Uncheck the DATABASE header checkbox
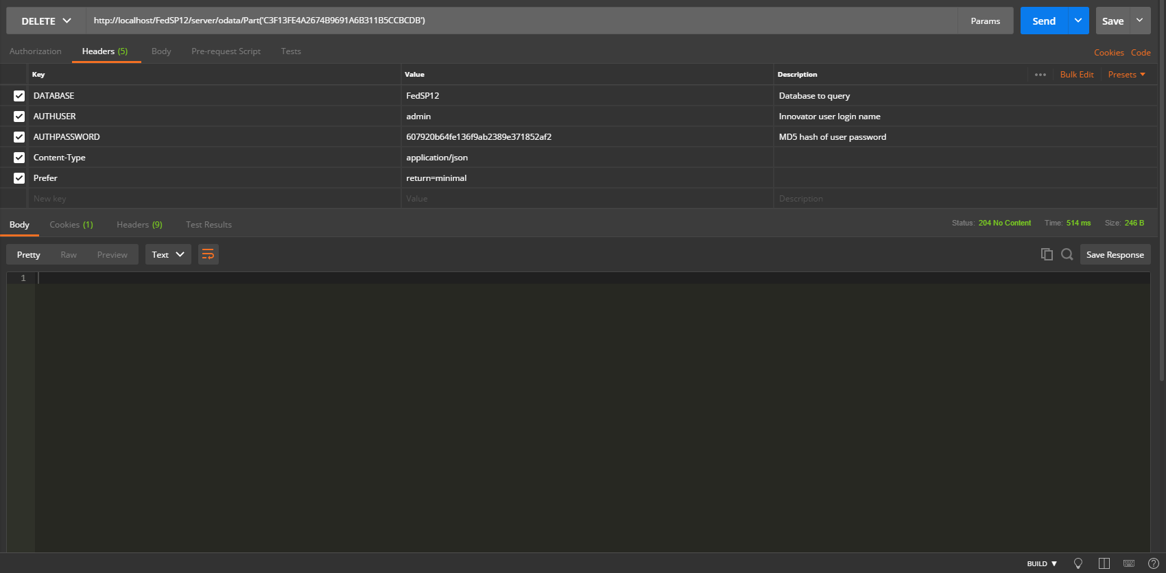Screen dimensions: 1166x573 click(x=19, y=96)
